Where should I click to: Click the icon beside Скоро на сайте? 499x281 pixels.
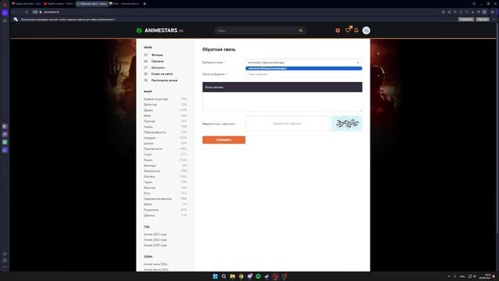point(146,74)
